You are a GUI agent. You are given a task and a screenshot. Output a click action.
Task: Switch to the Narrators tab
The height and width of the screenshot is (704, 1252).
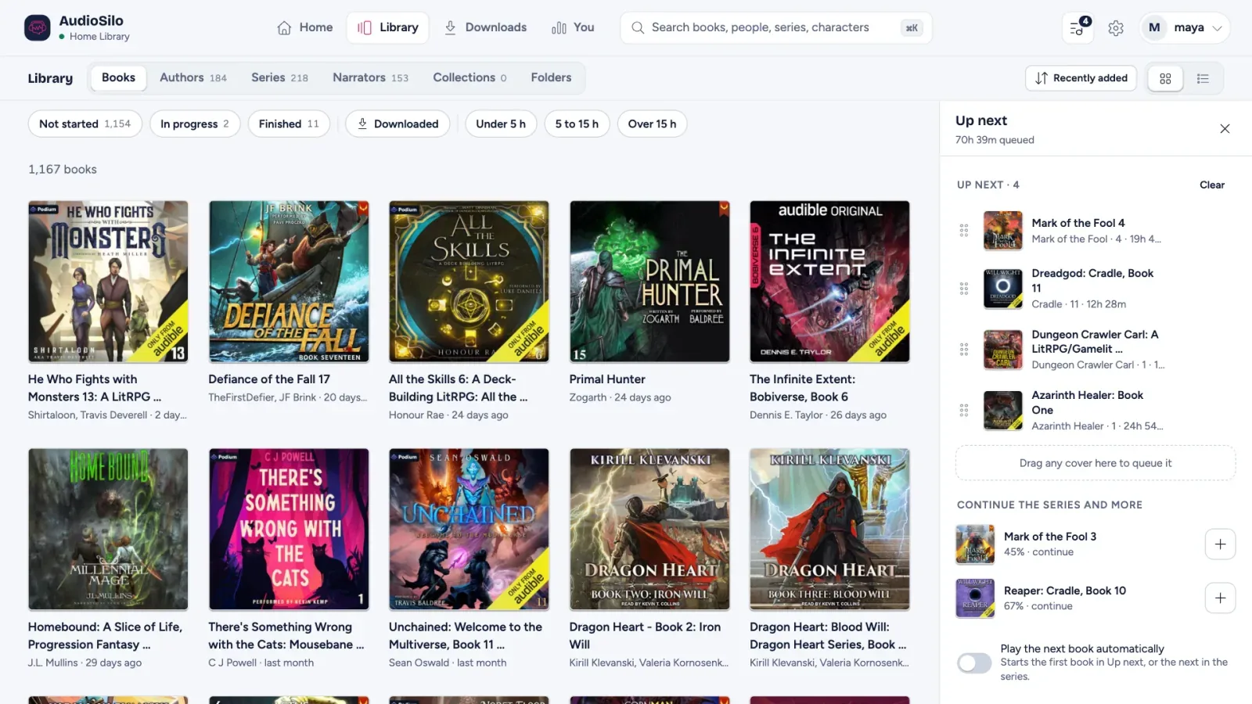coord(370,77)
